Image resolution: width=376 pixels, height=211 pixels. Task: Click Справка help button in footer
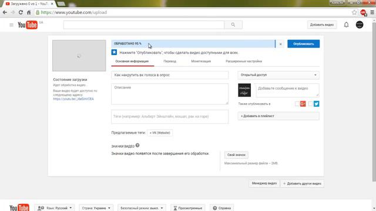222,208
